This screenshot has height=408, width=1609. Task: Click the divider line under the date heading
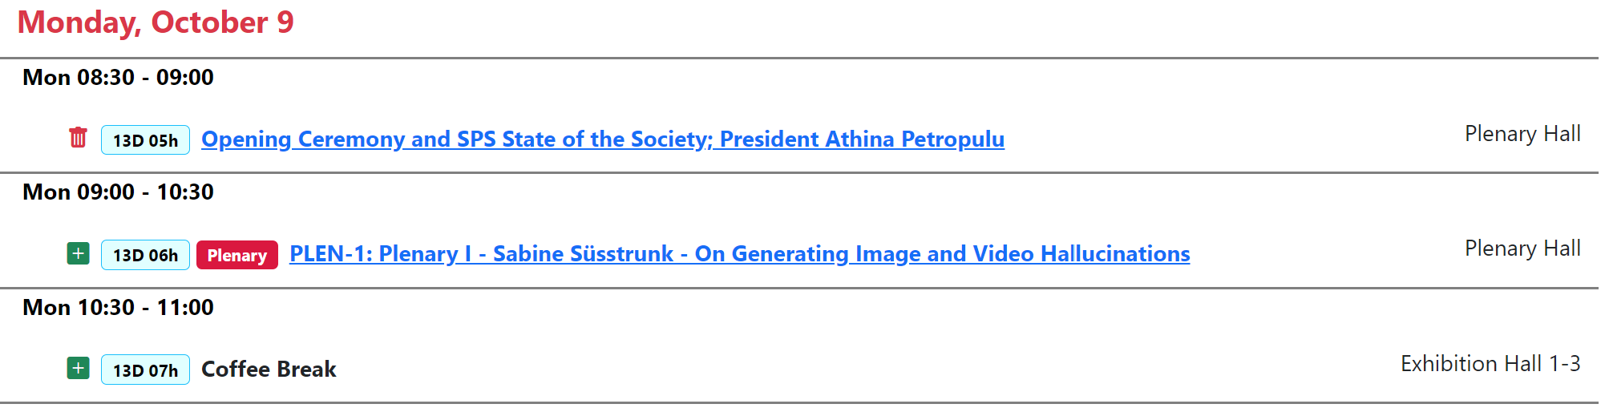coord(802,58)
